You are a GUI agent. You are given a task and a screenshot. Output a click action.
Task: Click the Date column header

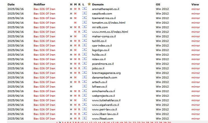click(x=11, y=4)
